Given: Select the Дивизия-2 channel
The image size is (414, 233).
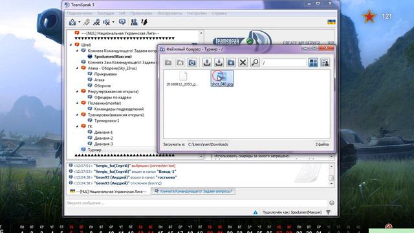Looking at the screenshot, I should click(103, 138).
